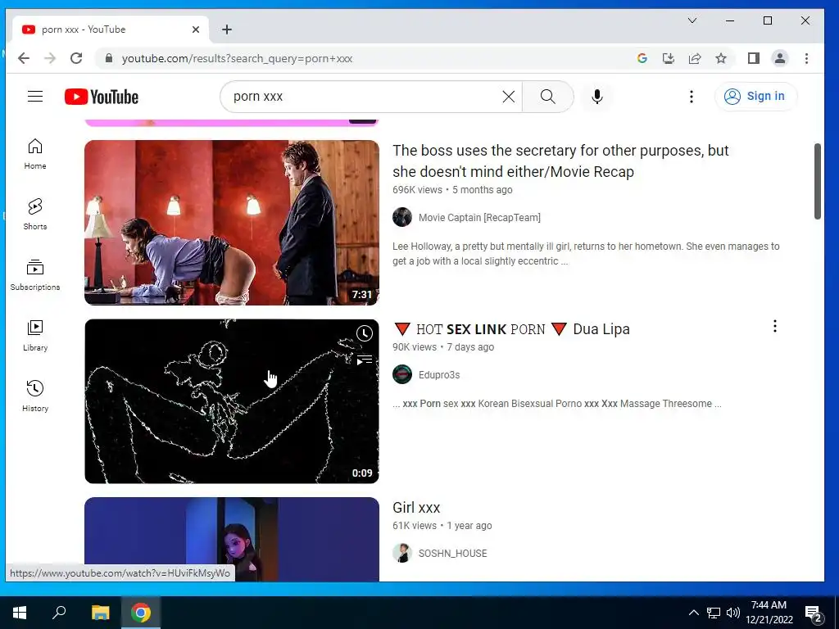Close the 'porn xxx - YouTube' tab
This screenshot has width=839, height=629.
(196, 29)
